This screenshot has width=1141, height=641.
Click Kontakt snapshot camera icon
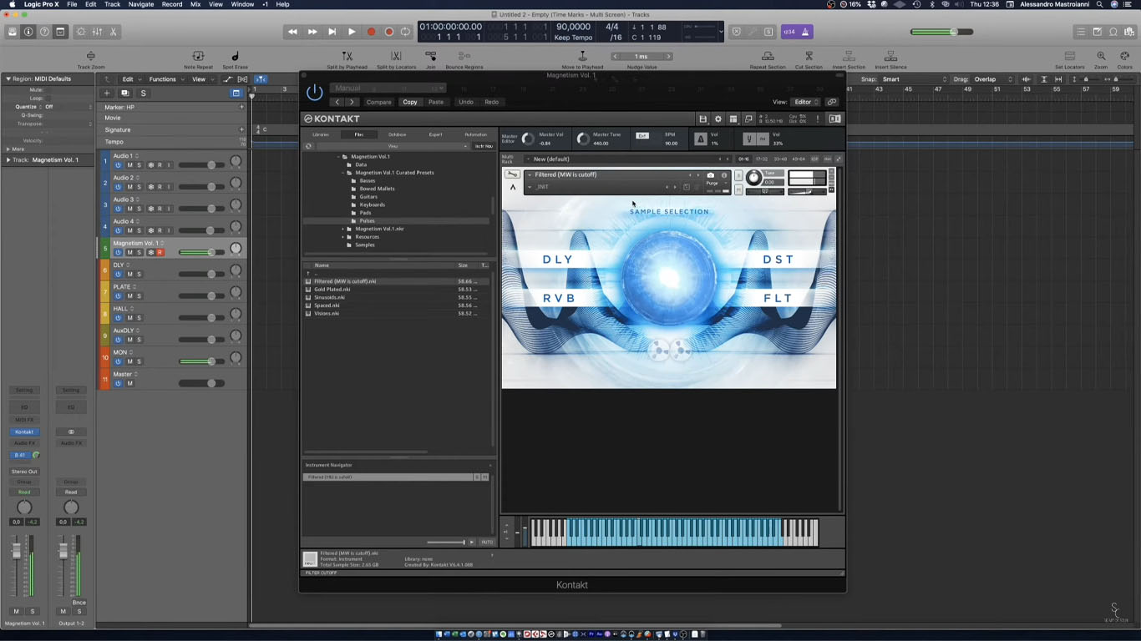(711, 175)
